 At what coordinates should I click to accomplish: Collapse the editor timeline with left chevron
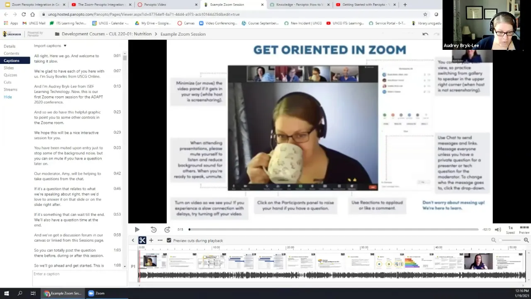[133, 240]
